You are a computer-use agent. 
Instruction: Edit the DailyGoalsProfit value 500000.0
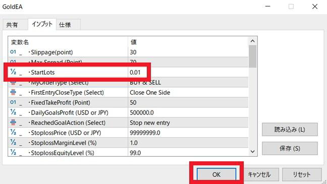[142, 113]
